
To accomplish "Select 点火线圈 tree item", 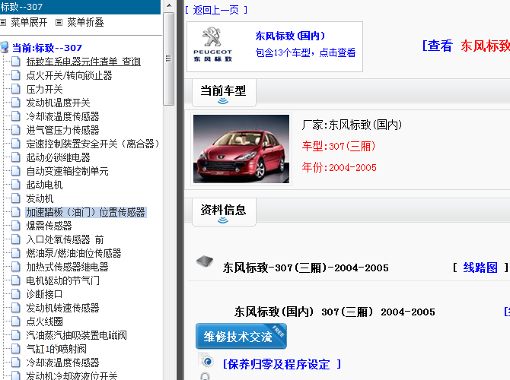I will [44, 321].
